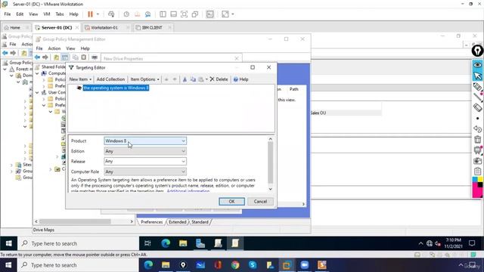Viewport: 484px width, 272px height.
Task: Toggle the eye visibility annotation tool
Action: [477, 65]
